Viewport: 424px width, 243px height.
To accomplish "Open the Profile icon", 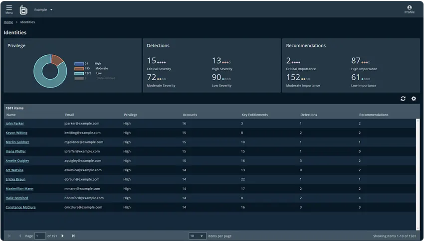I will (409, 9).
